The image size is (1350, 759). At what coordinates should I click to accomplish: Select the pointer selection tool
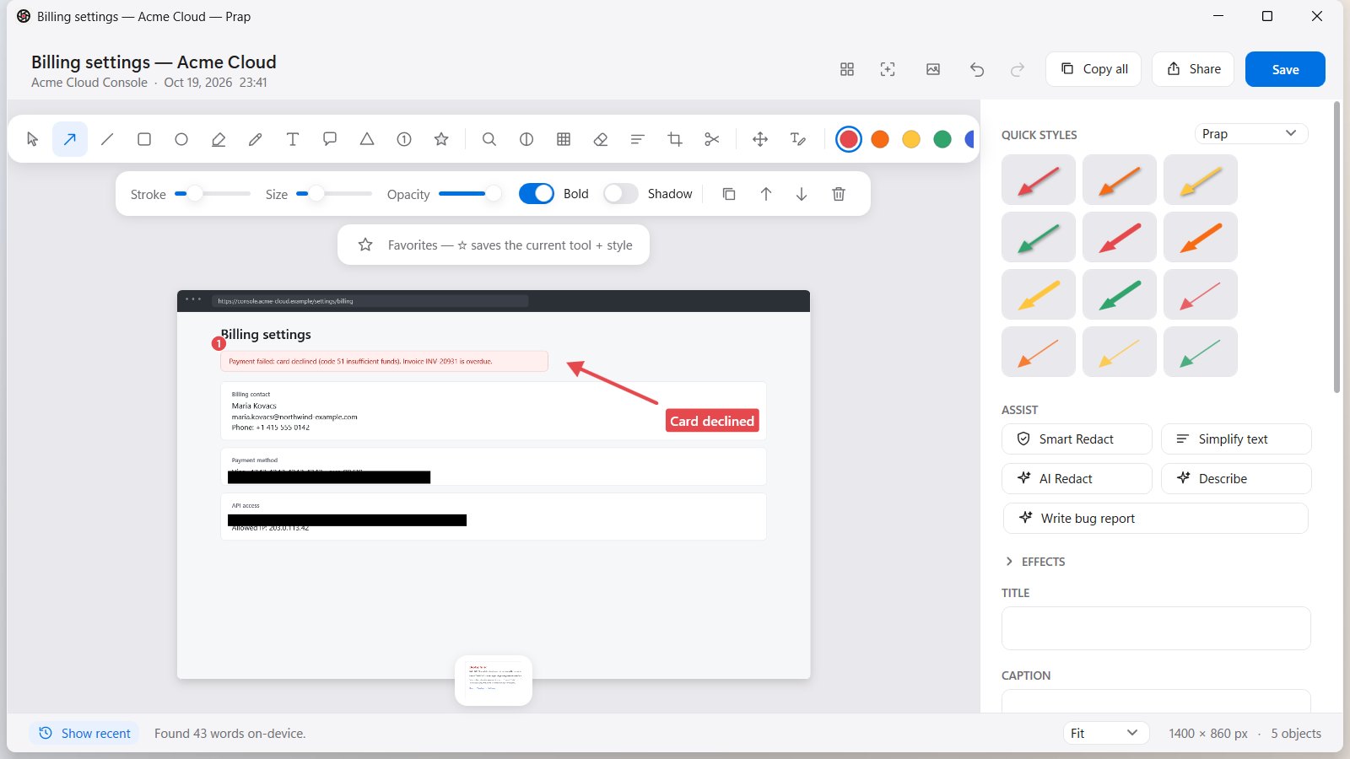tap(33, 139)
